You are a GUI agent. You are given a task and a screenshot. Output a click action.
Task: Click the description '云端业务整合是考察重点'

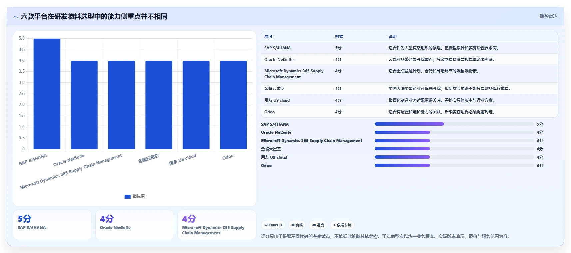click(442, 60)
